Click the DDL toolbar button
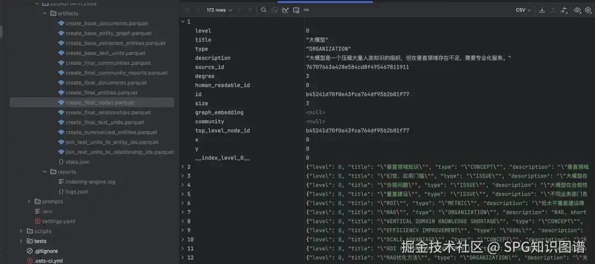The height and width of the screenshot is (264, 595). click(x=307, y=10)
